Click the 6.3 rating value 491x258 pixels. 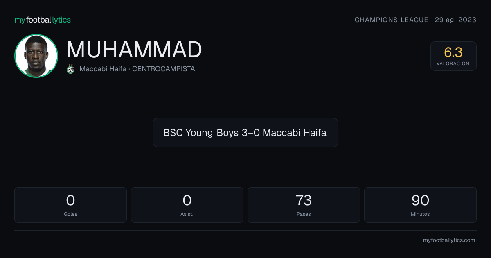click(453, 52)
